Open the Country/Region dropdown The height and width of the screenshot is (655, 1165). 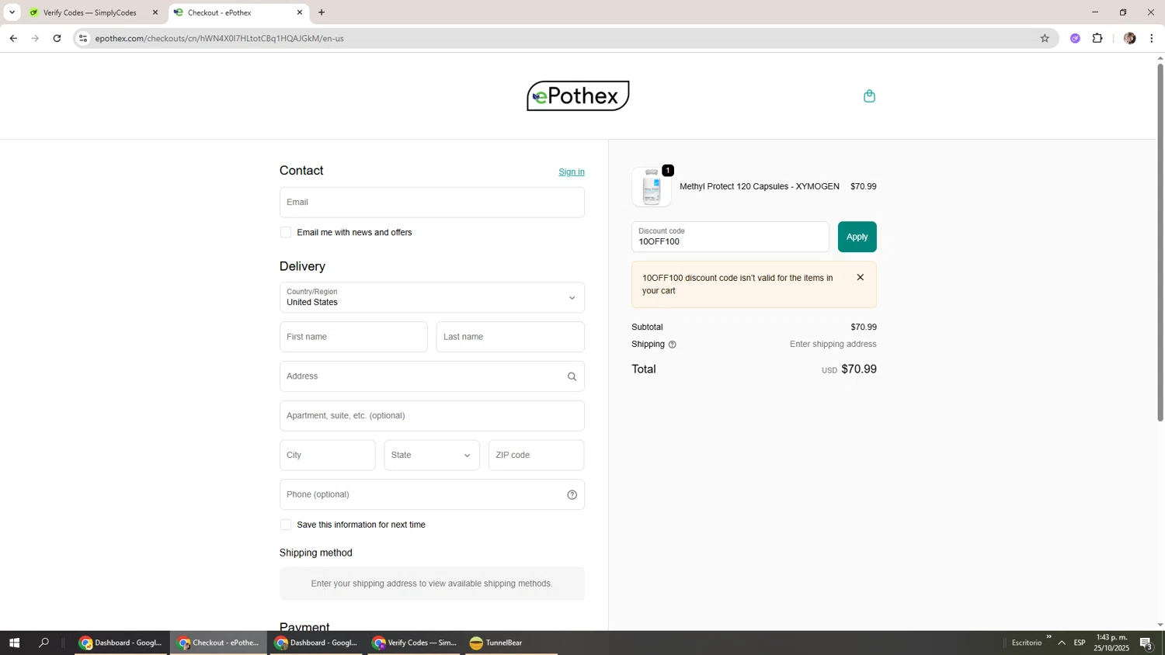[x=432, y=298]
